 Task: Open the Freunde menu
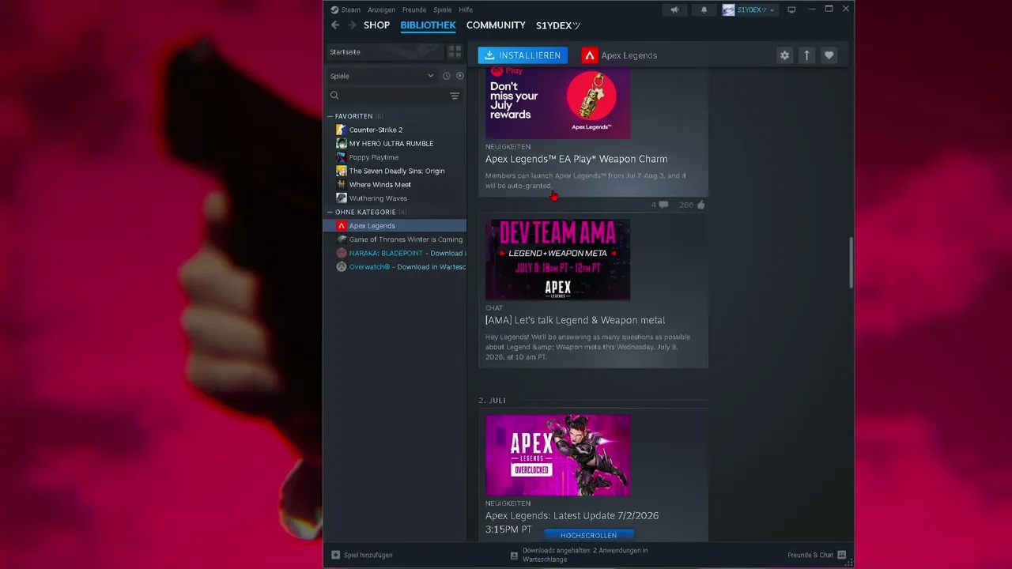click(414, 9)
